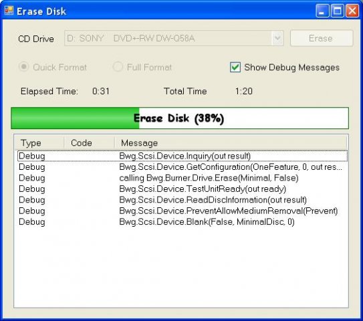
Task: Click the Erase Disk 38% progress bar
Action: pos(180,118)
